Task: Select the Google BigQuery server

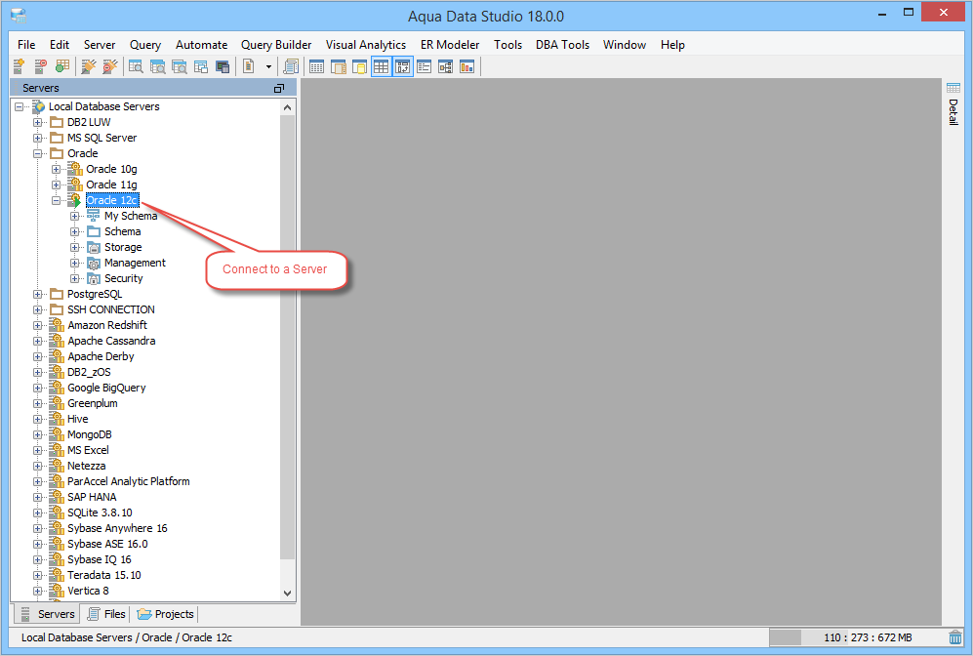Action: point(106,388)
